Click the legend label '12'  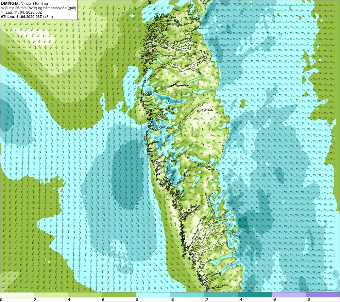pyautogui.click(x=206, y=300)
